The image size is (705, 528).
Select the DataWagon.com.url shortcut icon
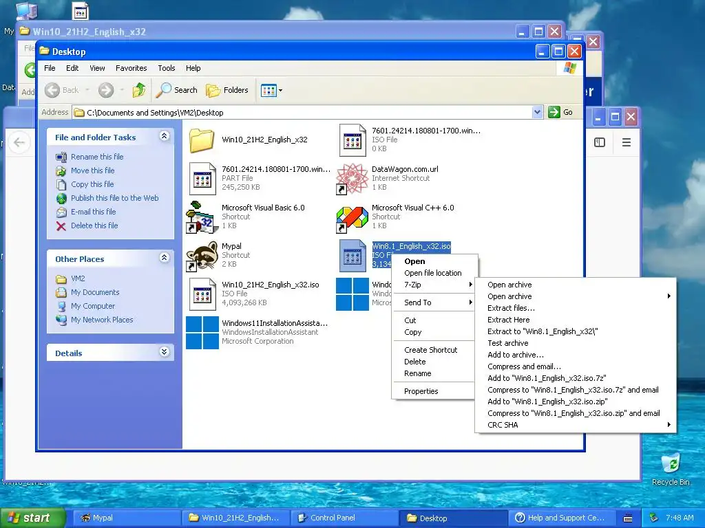pyautogui.click(x=352, y=179)
